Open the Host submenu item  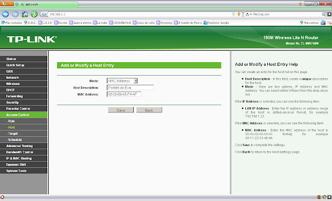point(23,127)
